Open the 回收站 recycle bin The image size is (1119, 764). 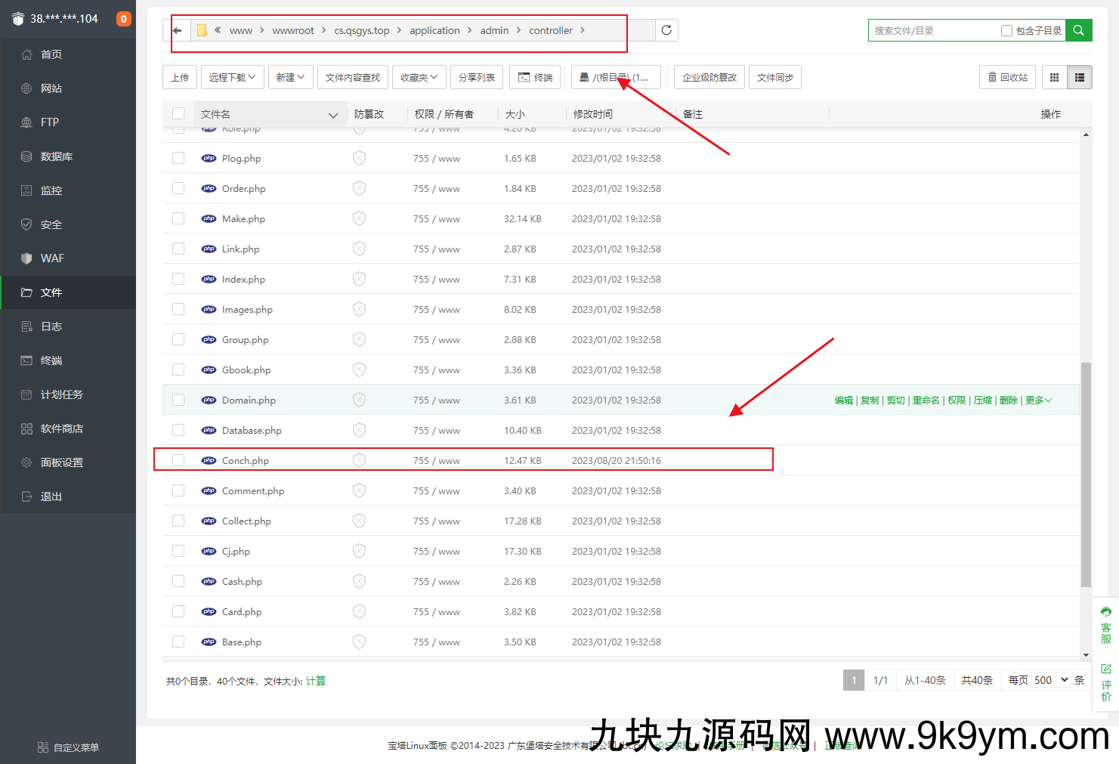coord(1008,77)
